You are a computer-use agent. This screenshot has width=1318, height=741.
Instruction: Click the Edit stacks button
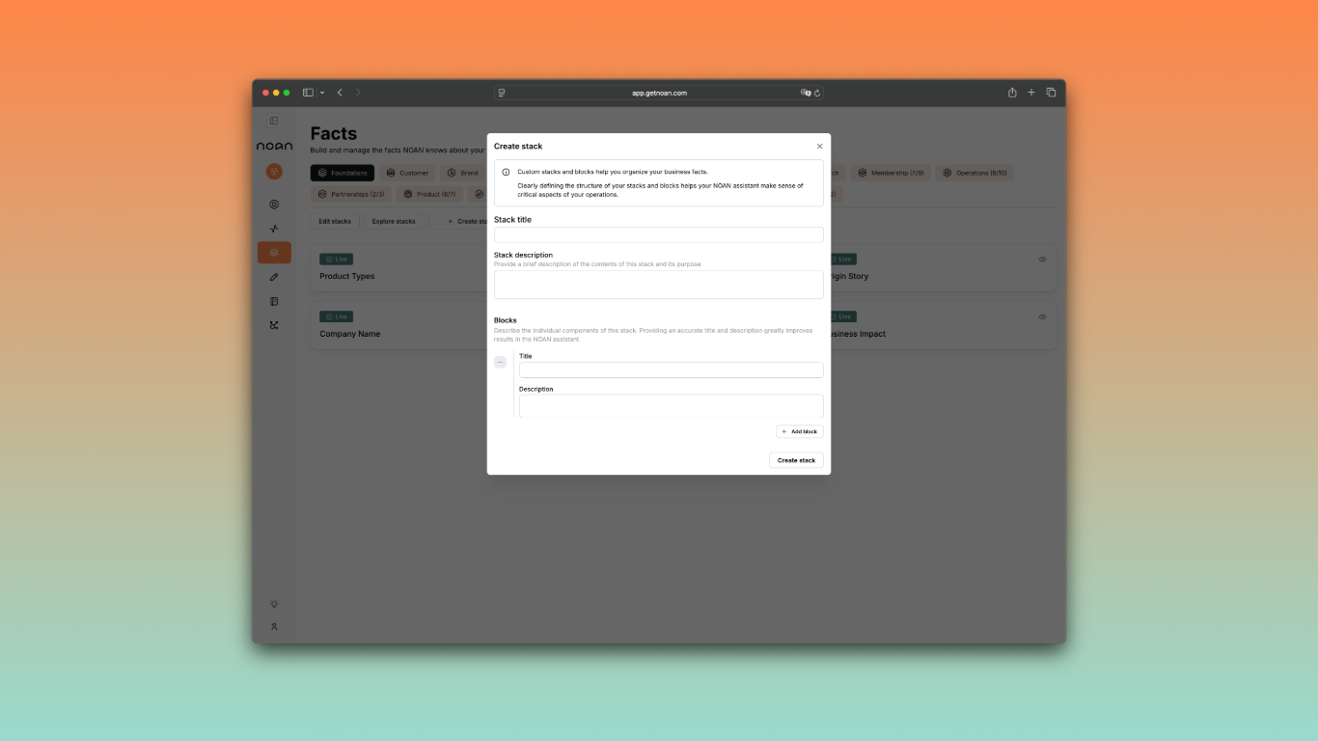[335, 221]
